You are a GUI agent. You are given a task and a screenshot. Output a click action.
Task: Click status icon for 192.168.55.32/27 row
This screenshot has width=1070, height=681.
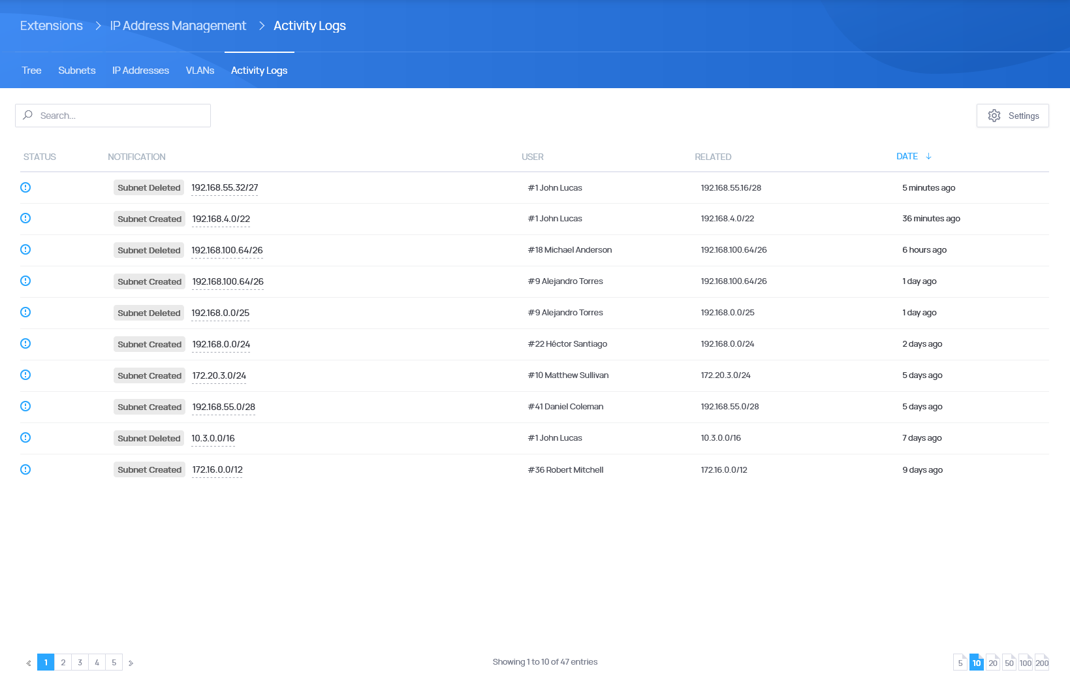tap(25, 187)
